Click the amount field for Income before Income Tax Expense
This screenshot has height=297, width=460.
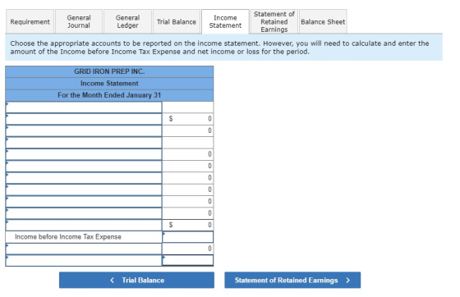click(188, 237)
